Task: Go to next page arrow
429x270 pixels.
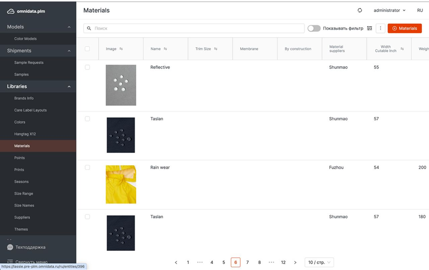Action: (x=295, y=262)
